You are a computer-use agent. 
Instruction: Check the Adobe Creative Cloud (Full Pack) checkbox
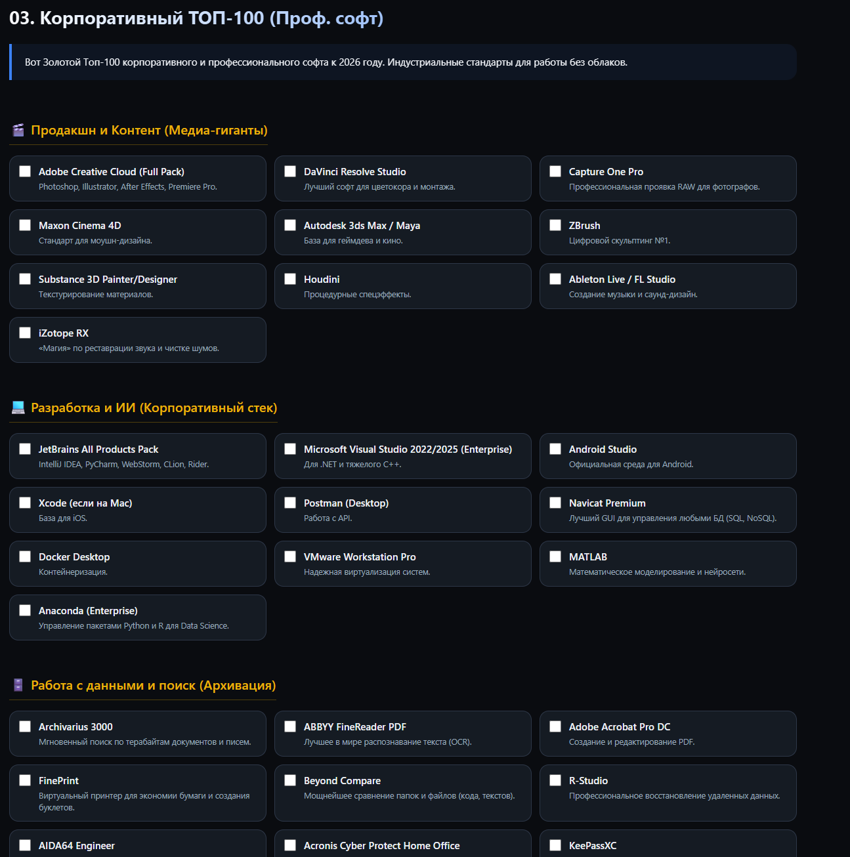(25, 171)
